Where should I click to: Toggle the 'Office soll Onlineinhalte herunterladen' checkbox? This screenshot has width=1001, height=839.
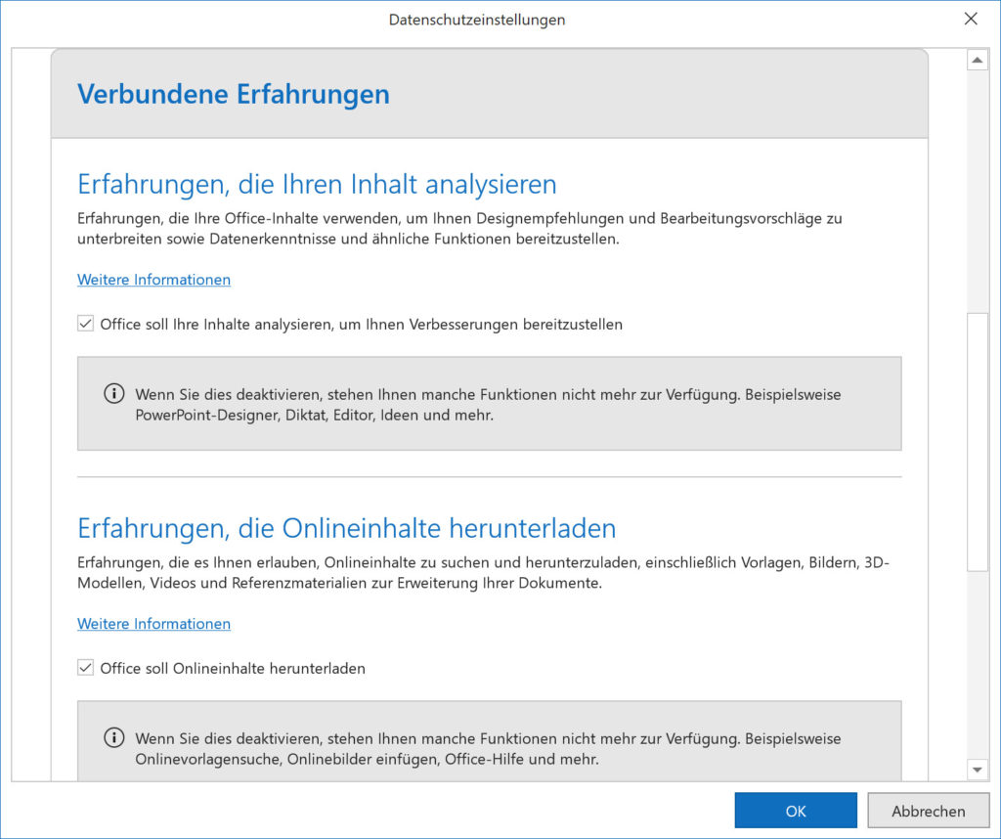click(86, 668)
